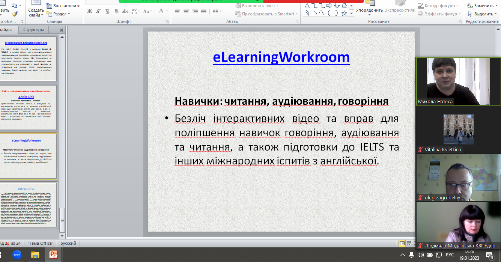Select the elbow arrow connector shape
The width and height of the screenshot is (501, 262).
[x=322, y=5]
